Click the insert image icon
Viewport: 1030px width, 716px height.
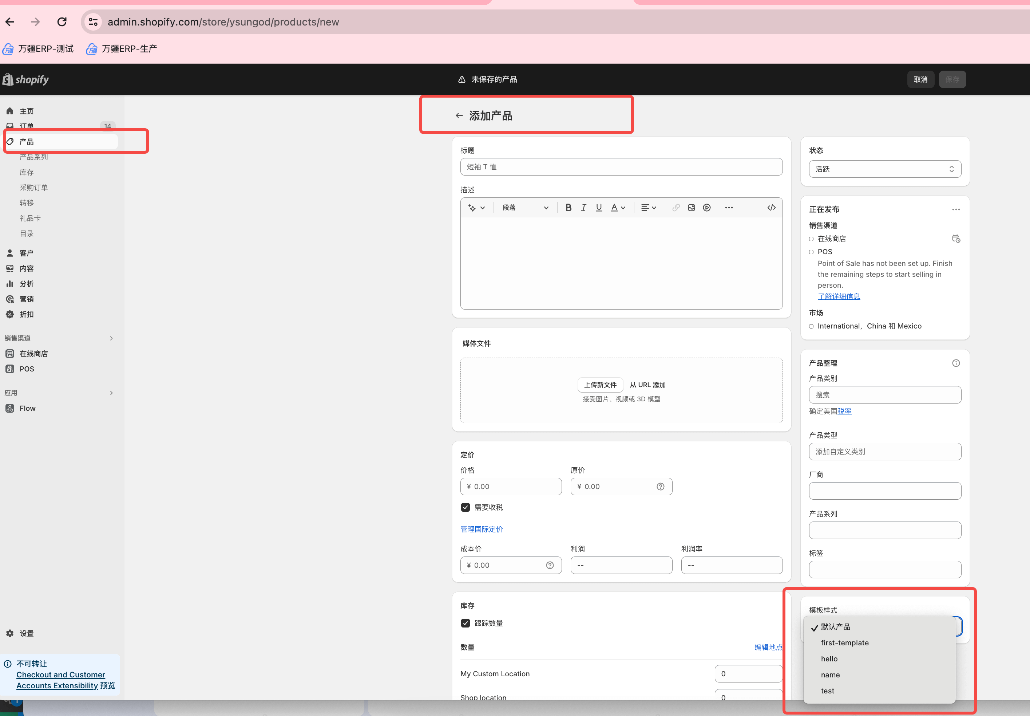point(691,208)
